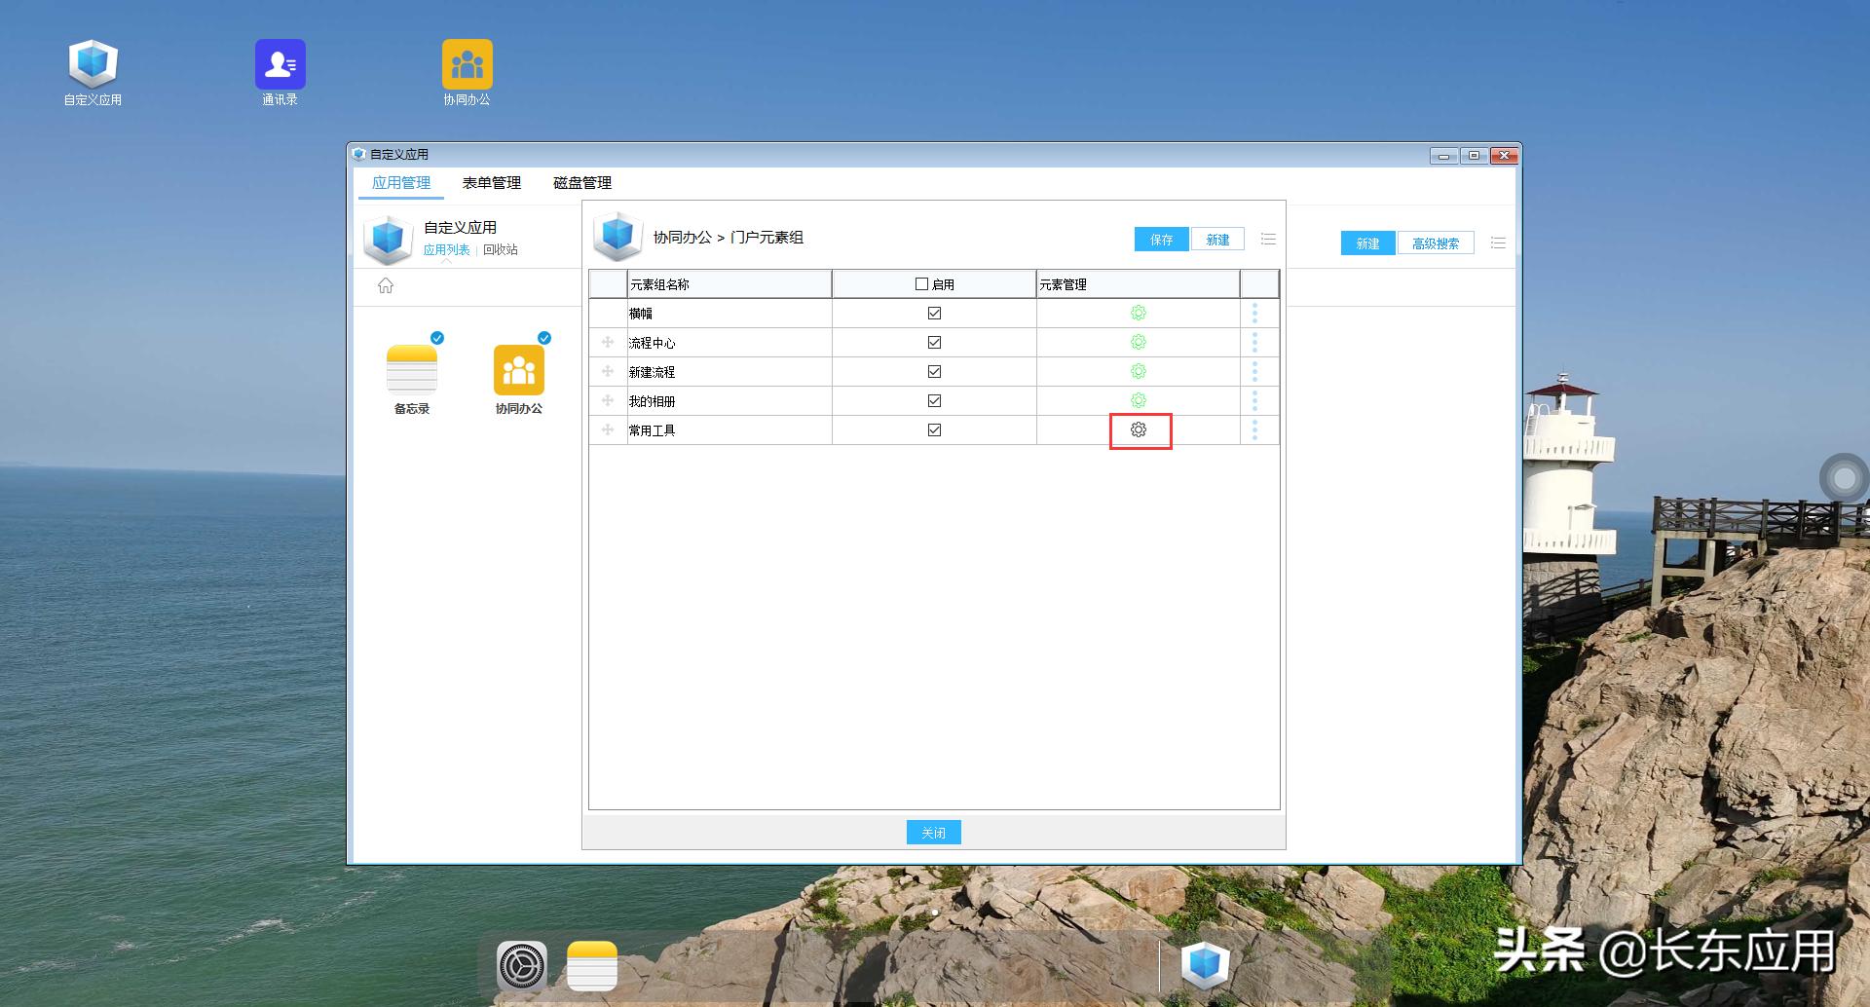Click the 保存 button
The width and height of the screenshot is (1870, 1007).
point(1160,239)
